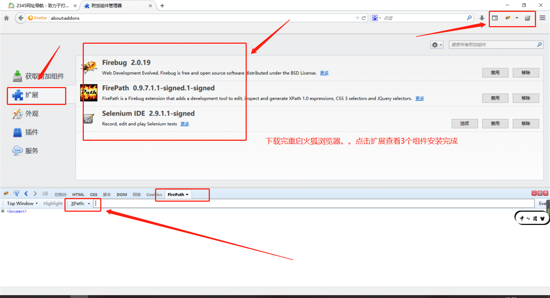Viewport: 550px width, 298px height.
Task: Open the More link for Firebug
Action: point(324,73)
